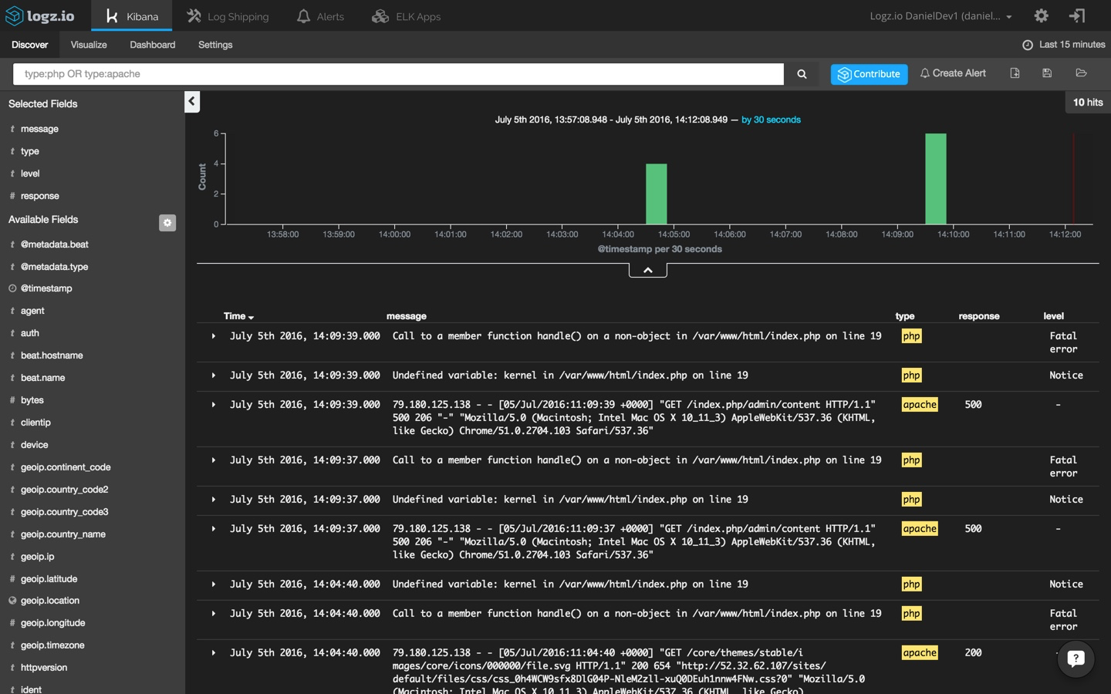Open the help chat bubble
Viewport: 1111px width, 694px height.
1076,659
